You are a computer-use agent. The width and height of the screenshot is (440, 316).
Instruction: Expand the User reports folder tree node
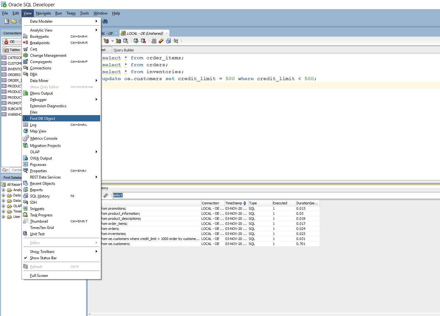pyautogui.click(x=3, y=217)
